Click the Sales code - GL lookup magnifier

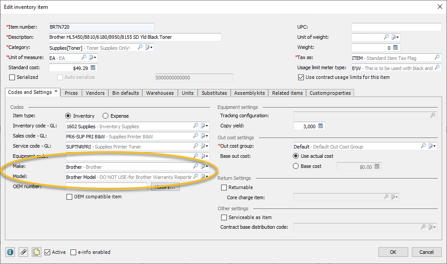pyautogui.click(x=196, y=136)
